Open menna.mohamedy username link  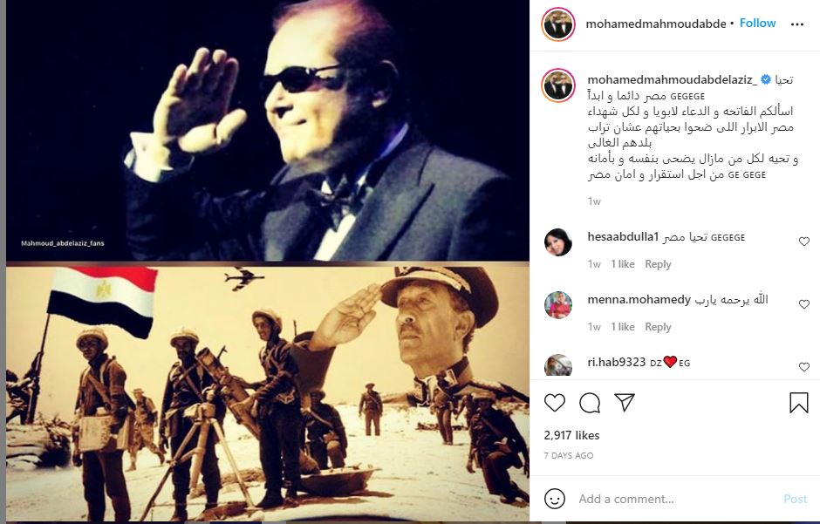tap(639, 299)
